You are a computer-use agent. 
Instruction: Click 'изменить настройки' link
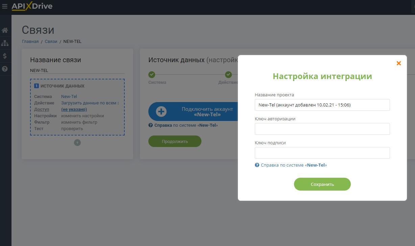pyautogui.click(x=82, y=116)
